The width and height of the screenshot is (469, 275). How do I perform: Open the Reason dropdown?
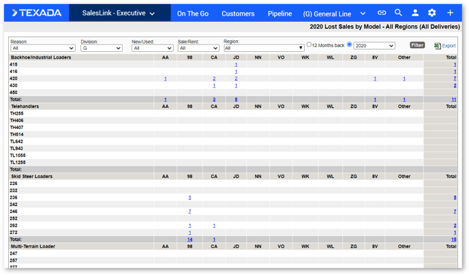click(x=42, y=48)
